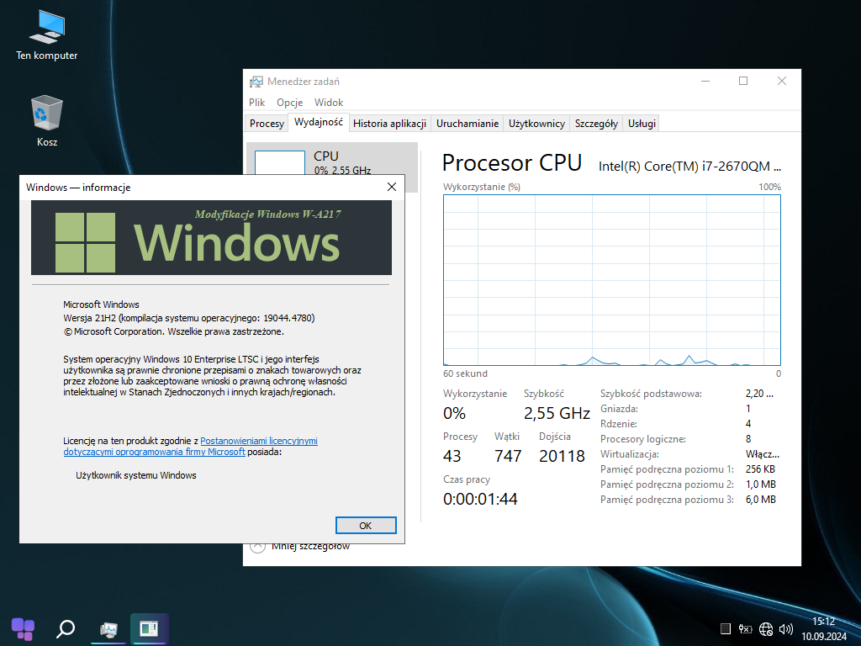The image size is (861, 646).
Task: Follow the Postanowieniami licencyjnymi Microsoft link
Action: click(x=258, y=441)
